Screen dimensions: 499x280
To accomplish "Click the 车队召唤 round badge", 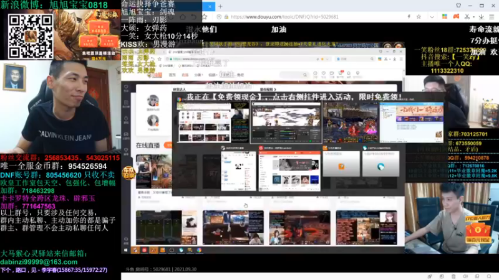I will [x=128, y=173].
